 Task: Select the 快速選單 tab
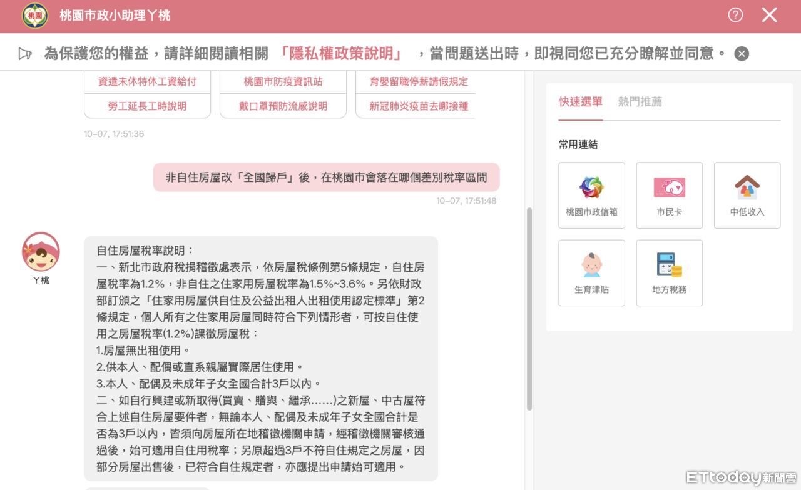[x=580, y=101]
